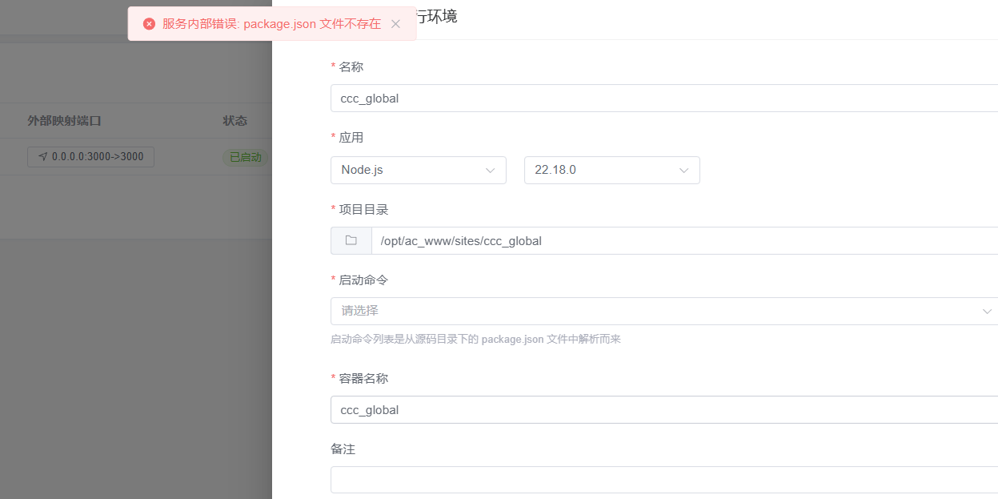Screen dimensions: 998x499
Task: Open the Node.js application dropdown
Action: (x=419, y=170)
